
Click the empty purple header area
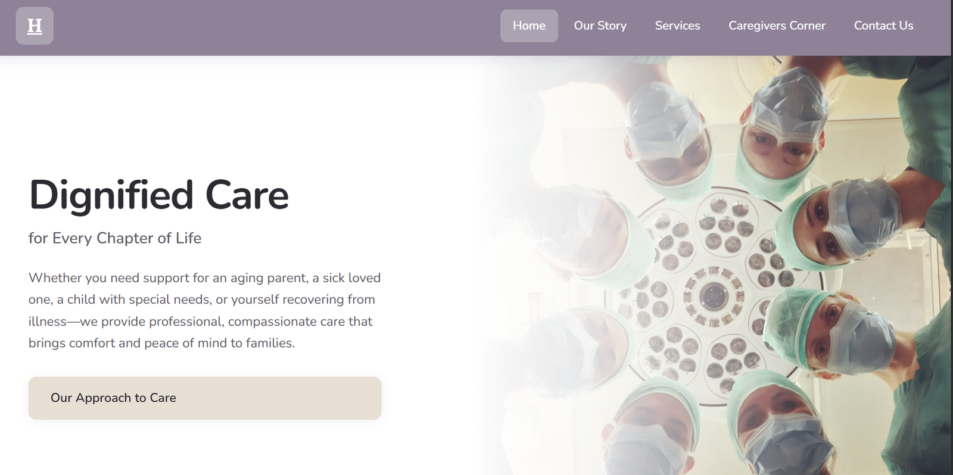coord(268,27)
